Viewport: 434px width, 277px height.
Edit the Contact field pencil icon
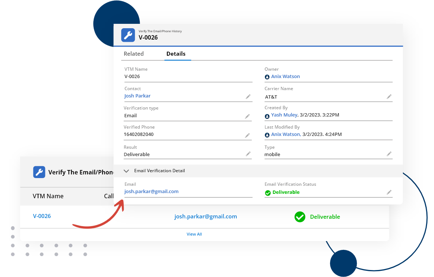tap(248, 97)
